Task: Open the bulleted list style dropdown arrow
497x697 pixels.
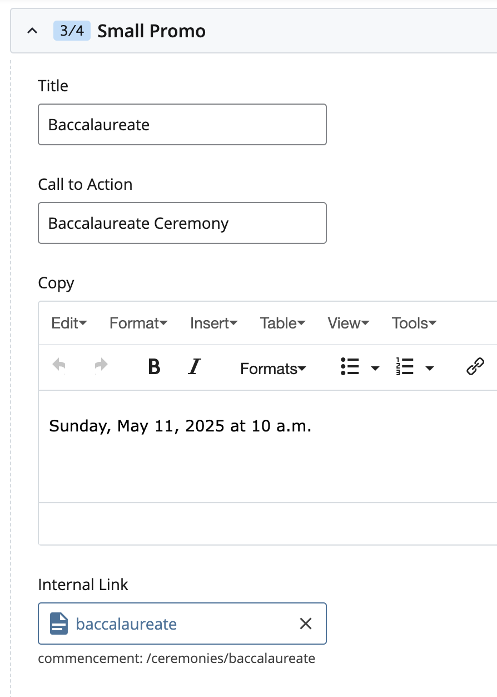Action: [x=375, y=368]
